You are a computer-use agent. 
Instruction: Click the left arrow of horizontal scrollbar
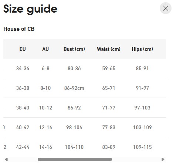pyautogui.click(x=6, y=159)
